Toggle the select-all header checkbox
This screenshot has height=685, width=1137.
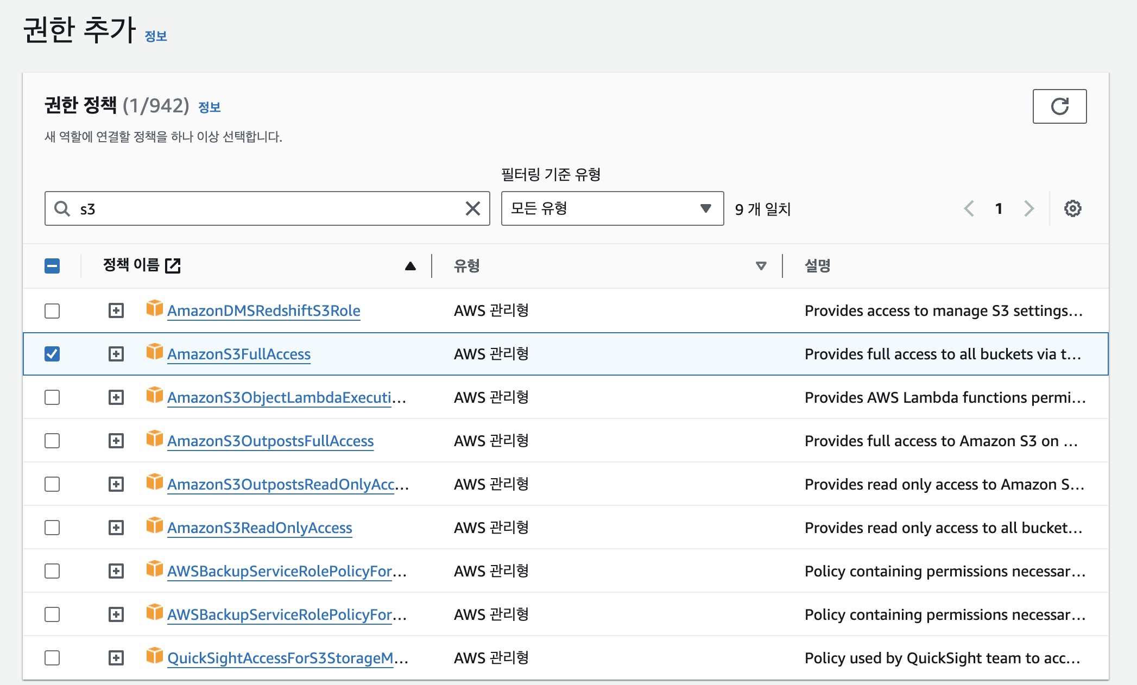52,266
